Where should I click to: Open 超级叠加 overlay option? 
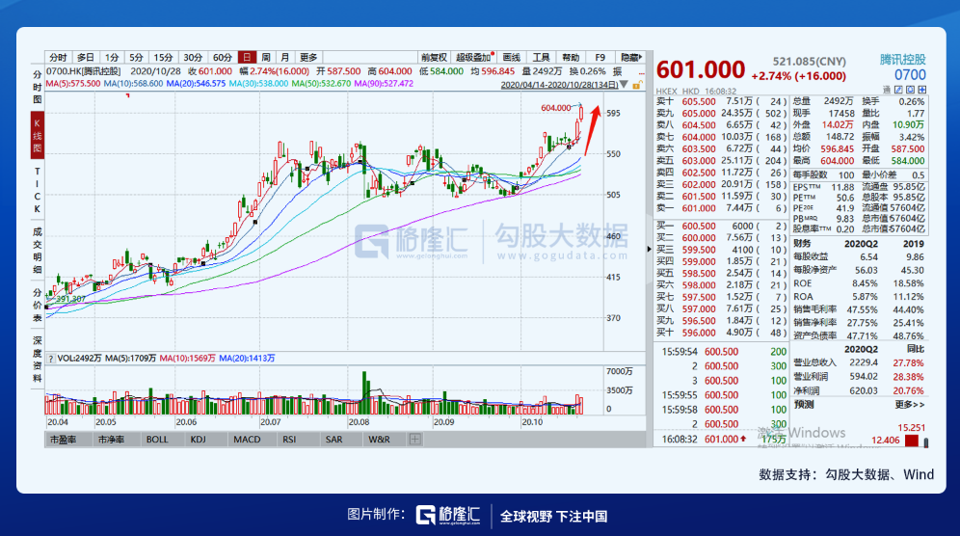click(474, 57)
